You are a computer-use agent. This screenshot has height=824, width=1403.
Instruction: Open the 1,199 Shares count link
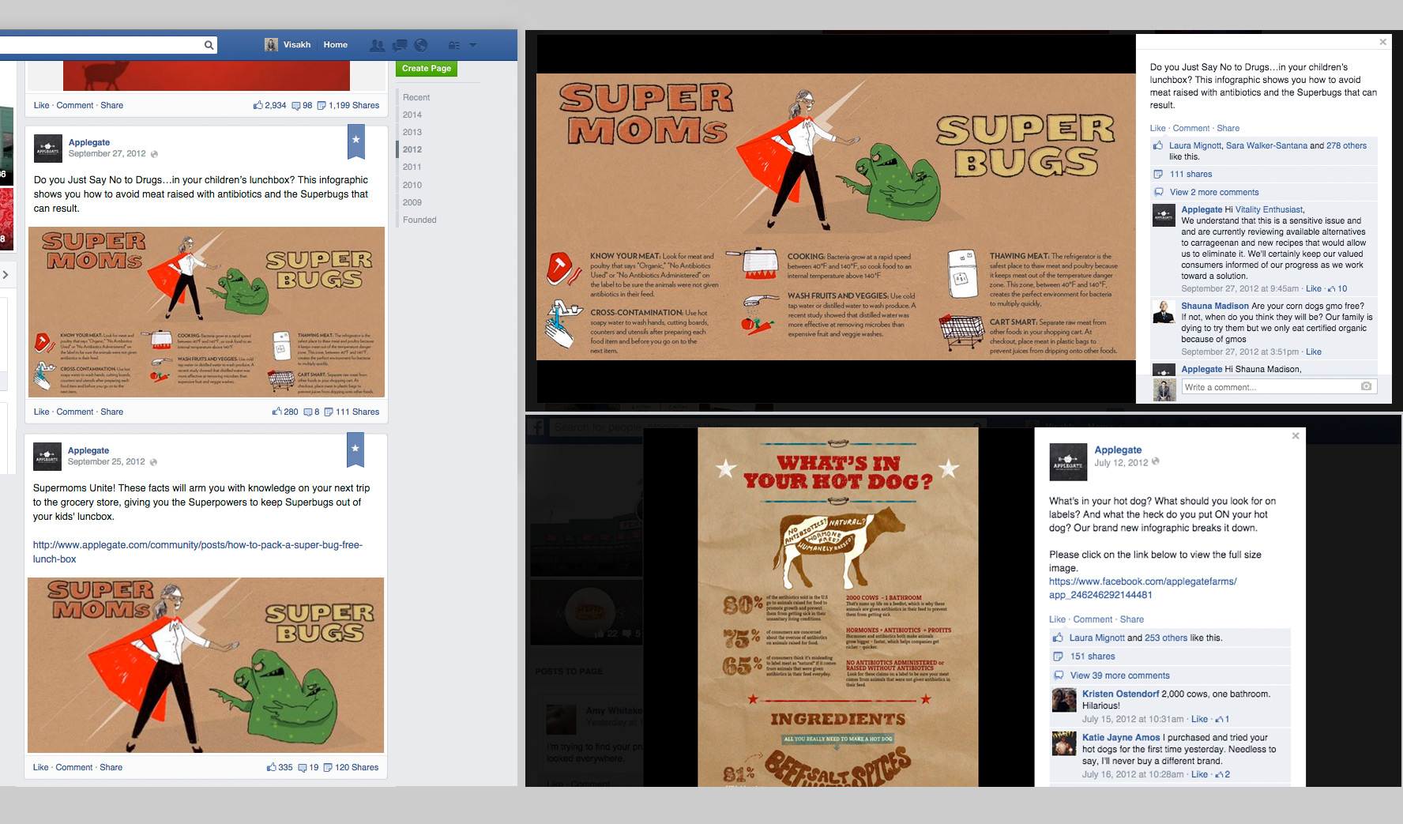353,105
